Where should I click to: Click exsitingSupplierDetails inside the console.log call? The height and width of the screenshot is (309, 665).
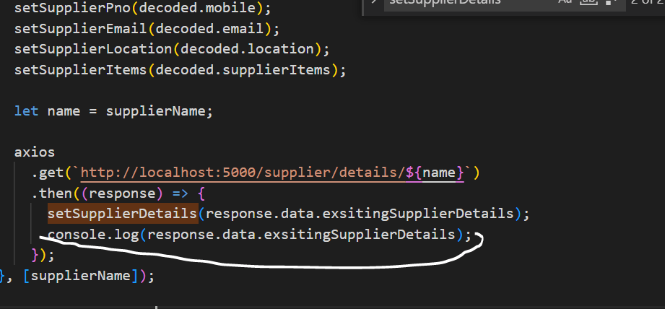(x=360, y=235)
